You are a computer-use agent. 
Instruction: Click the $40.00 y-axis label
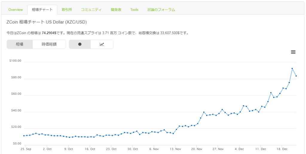[x=16, y=111]
